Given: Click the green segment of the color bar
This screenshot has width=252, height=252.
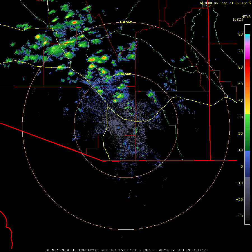Looking at the screenshot, I should [x=247, y=132].
